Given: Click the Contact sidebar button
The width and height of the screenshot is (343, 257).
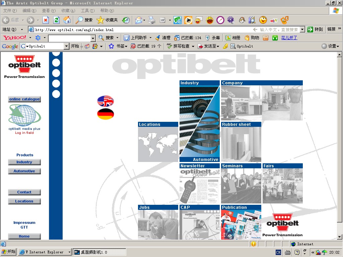Looking at the screenshot, I should tap(24, 192).
